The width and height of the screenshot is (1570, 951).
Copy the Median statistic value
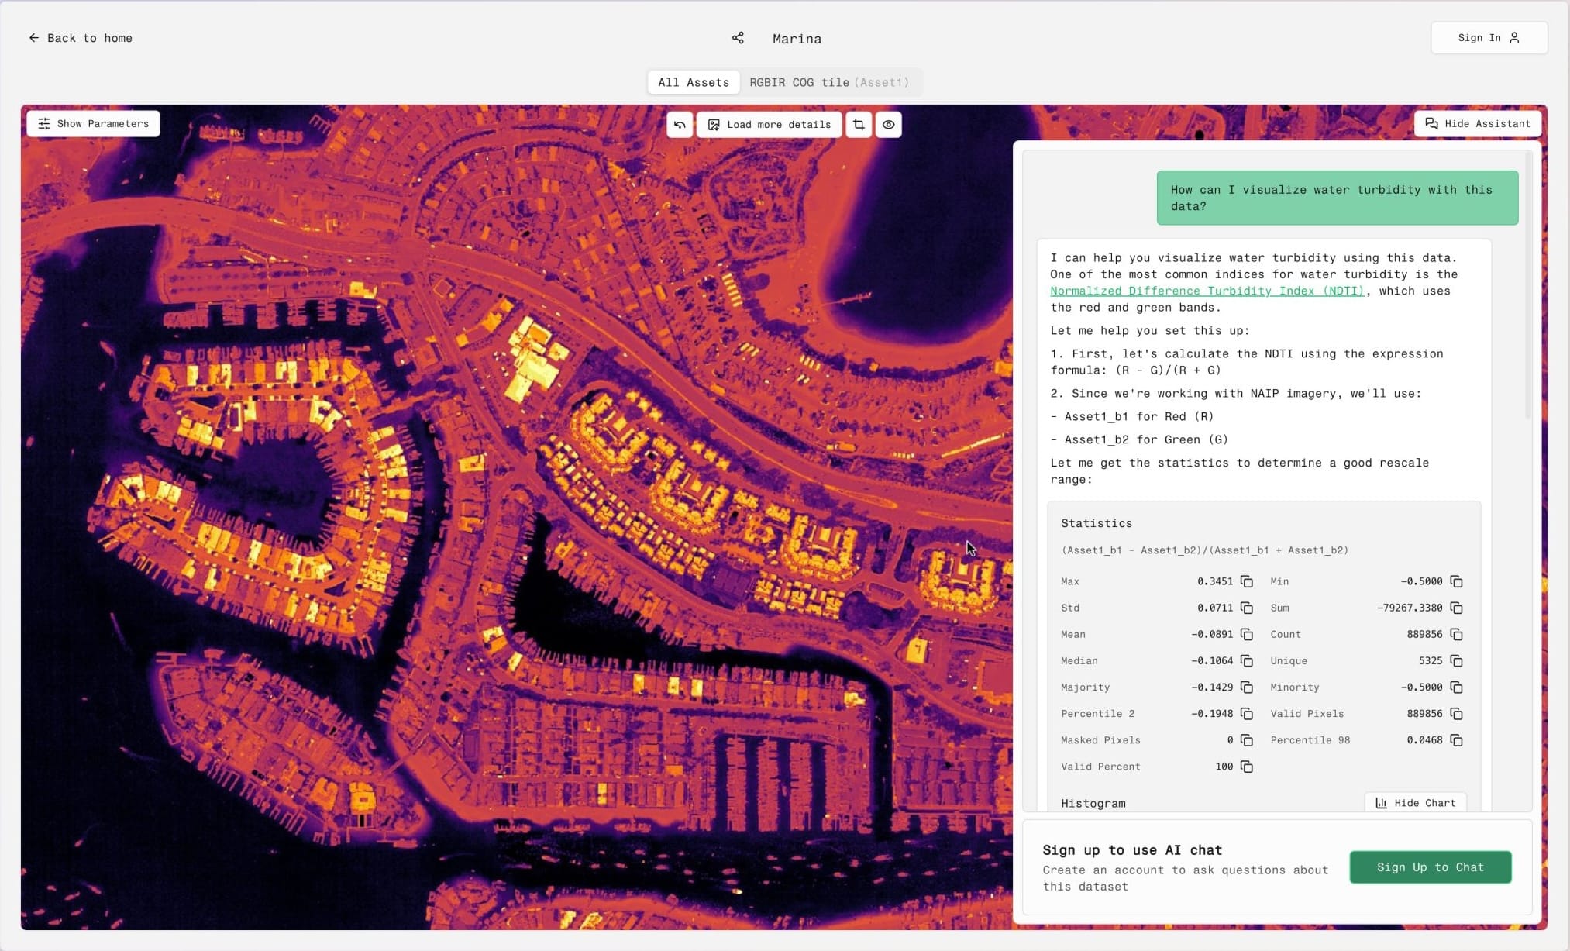click(x=1246, y=660)
